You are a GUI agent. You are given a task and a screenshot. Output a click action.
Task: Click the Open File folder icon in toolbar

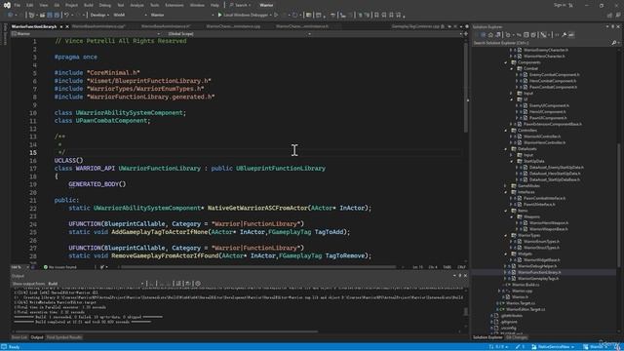click(42, 15)
